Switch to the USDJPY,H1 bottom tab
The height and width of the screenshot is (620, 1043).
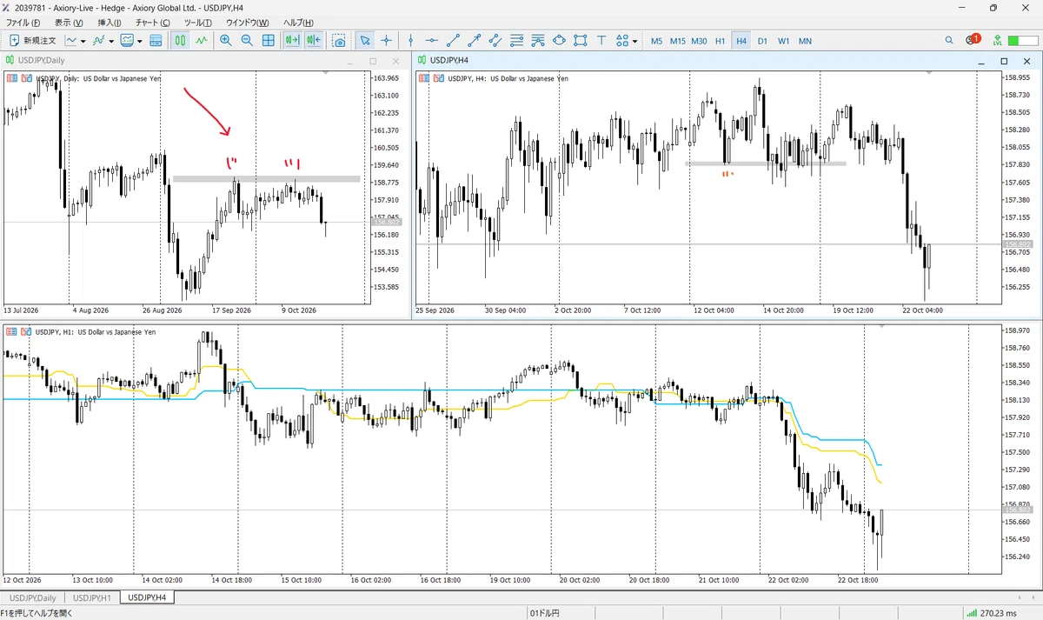[92, 597]
